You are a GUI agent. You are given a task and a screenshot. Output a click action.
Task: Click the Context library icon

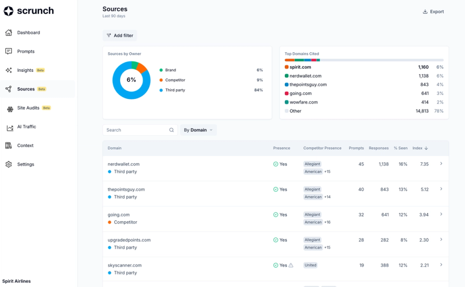pos(9,145)
